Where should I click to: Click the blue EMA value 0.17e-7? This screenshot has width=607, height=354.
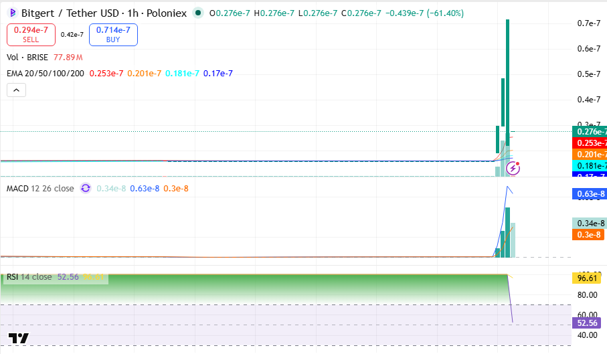pos(218,74)
